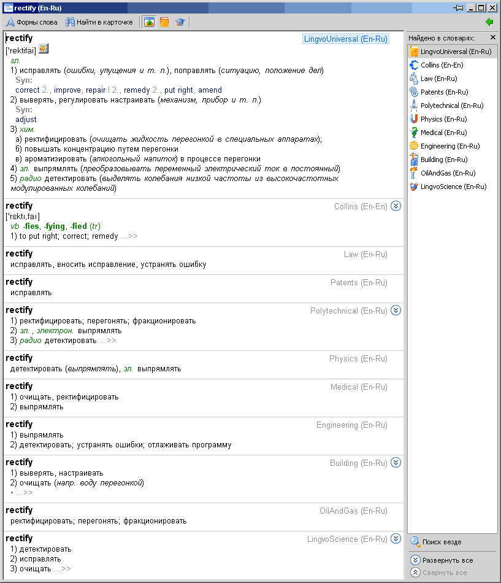Click the headword 'rectify' in LingvoUniversal card
The width and height of the screenshot is (501, 583).
pyautogui.click(x=19, y=38)
